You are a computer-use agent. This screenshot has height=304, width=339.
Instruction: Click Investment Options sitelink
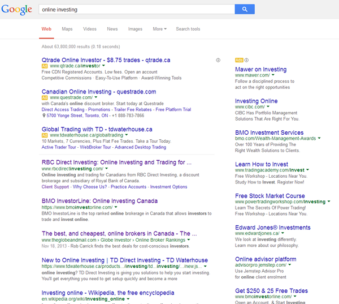168,187
